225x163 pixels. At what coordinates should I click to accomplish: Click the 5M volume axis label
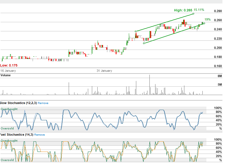220,85
